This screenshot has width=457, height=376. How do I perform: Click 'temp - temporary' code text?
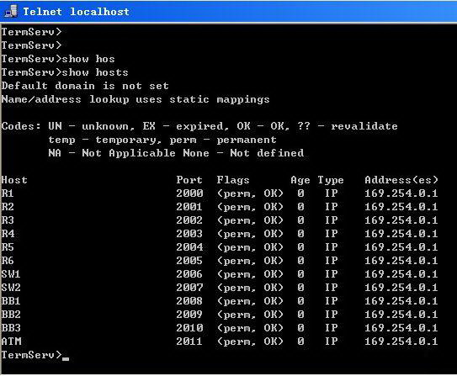pyautogui.click(x=105, y=140)
